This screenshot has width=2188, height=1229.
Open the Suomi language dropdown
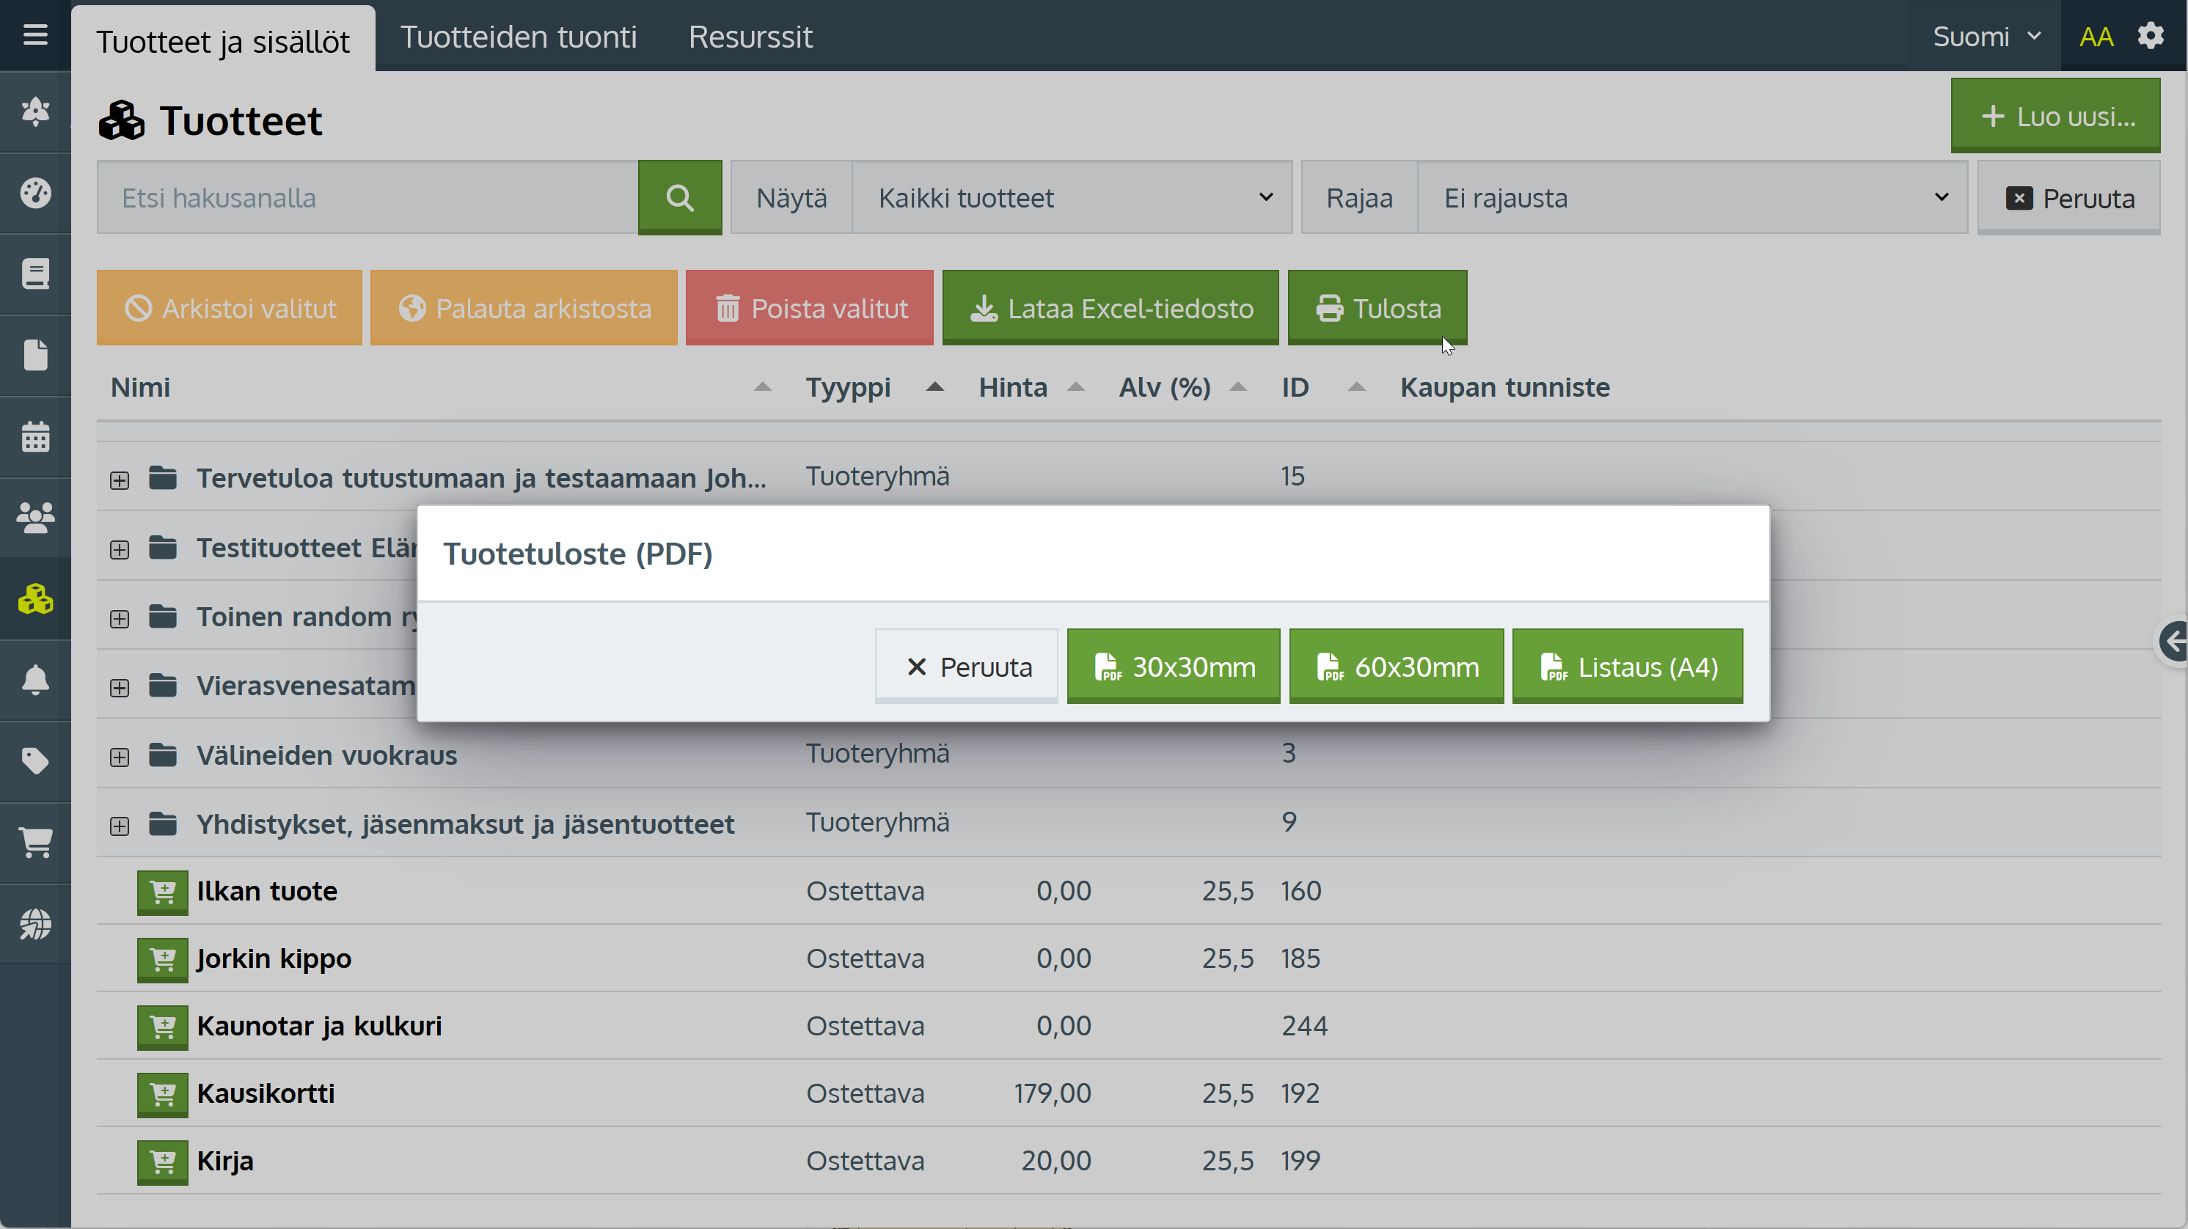1985,37
